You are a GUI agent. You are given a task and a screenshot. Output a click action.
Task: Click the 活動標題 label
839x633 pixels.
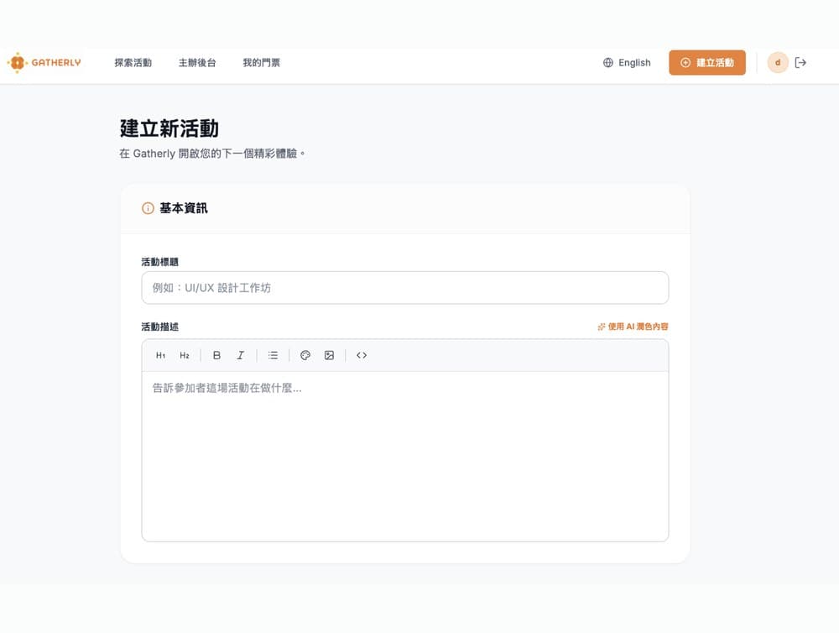click(159, 262)
